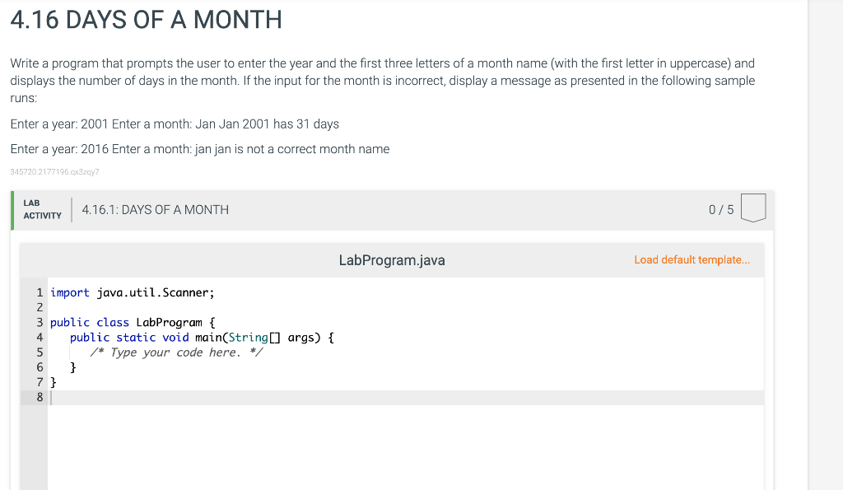This screenshot has height=490, width=843.
Task: Click the 345720.2177196.qx3zqy7 identifier text
Action: pyautogui.click(x=54, y=172)
